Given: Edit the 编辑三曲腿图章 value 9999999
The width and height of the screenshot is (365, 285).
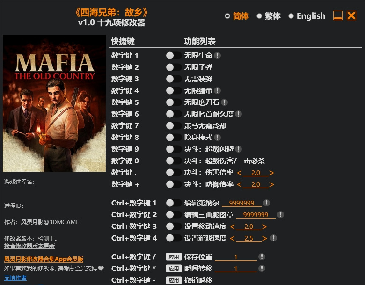Looking at the screenshot, I should click(255, 215).
